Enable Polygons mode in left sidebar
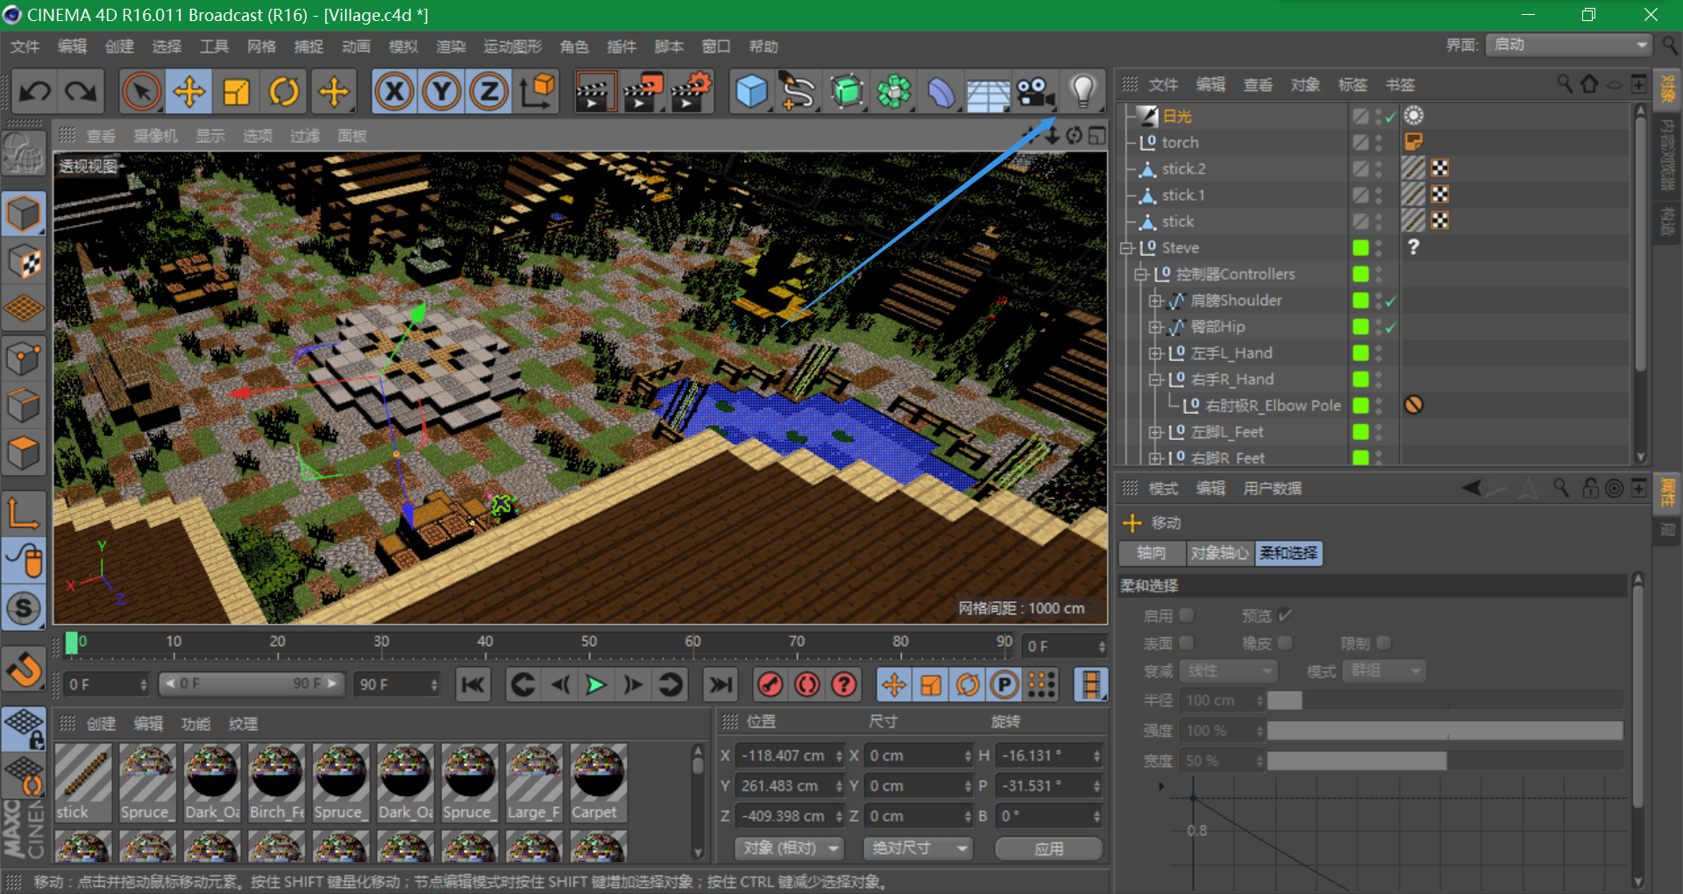 click(24, 452)
